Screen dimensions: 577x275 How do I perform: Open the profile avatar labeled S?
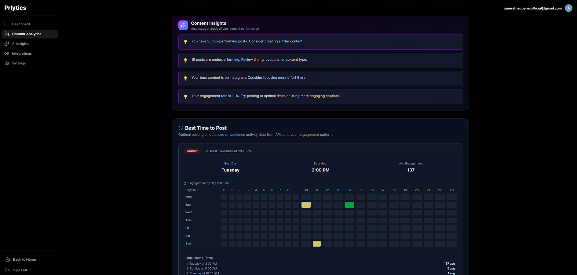[x=568, y=8]
